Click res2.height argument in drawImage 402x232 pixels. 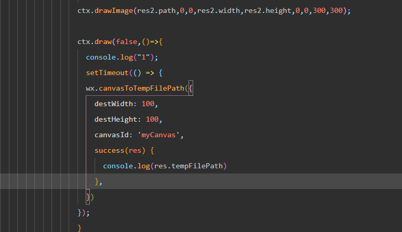click(267, 11)
